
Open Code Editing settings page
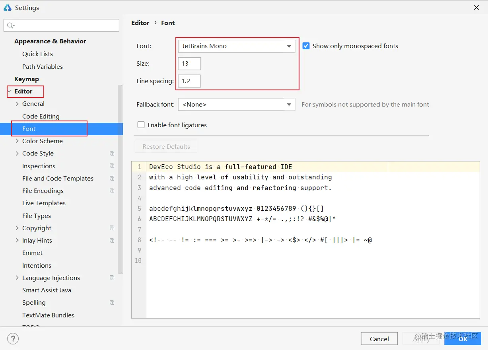41,116
